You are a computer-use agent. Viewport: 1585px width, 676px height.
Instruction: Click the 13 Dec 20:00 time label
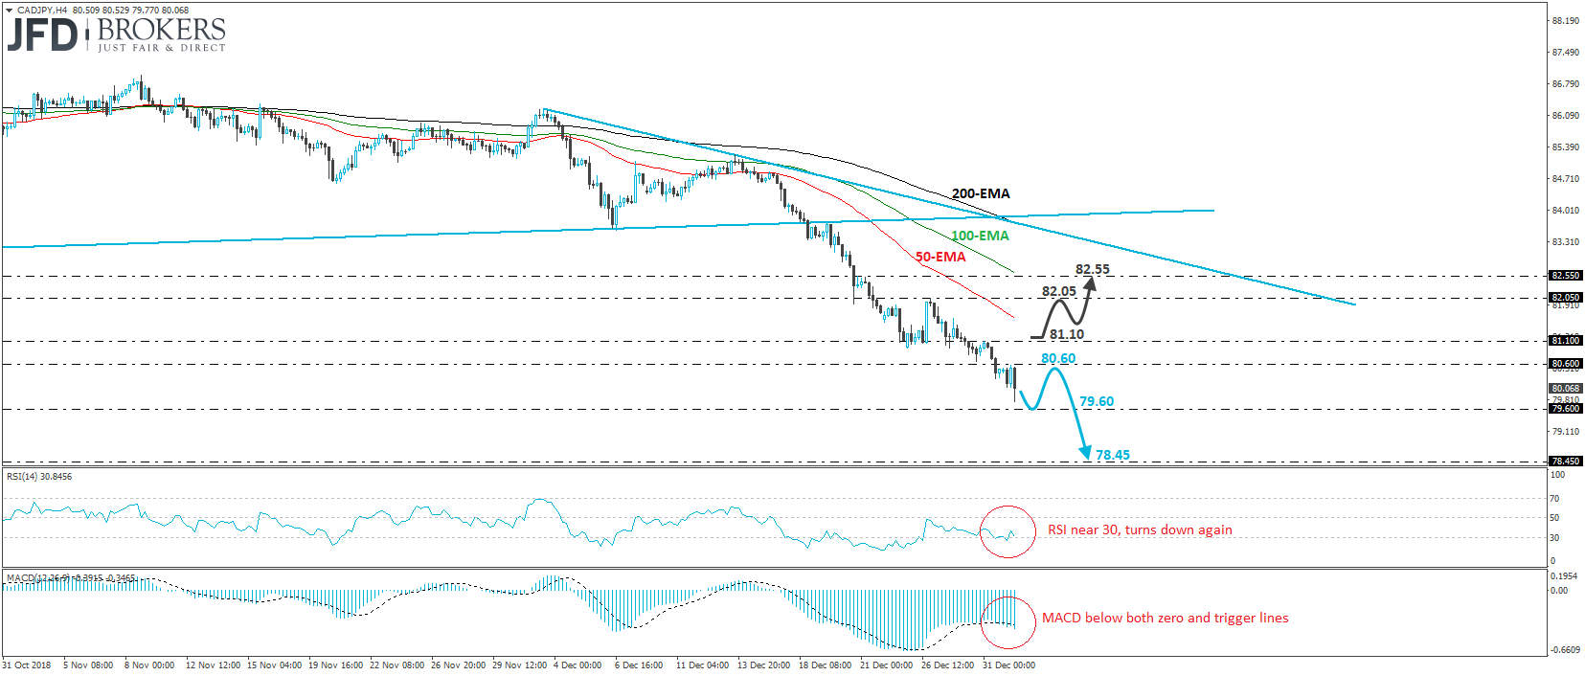764,665
